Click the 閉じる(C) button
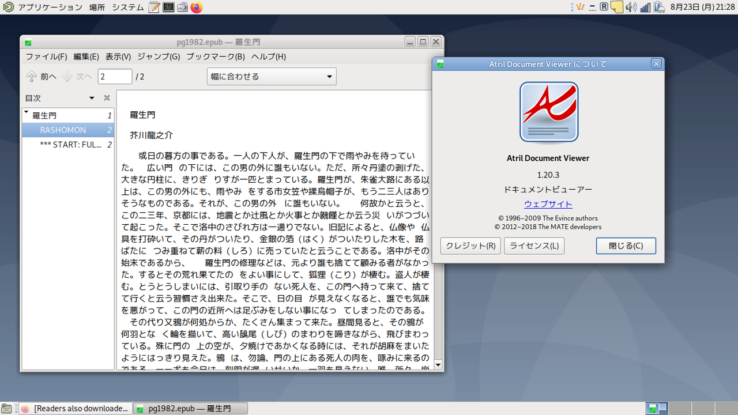Image resolution: width=738 pixels, height=415 pixels. 626,246
